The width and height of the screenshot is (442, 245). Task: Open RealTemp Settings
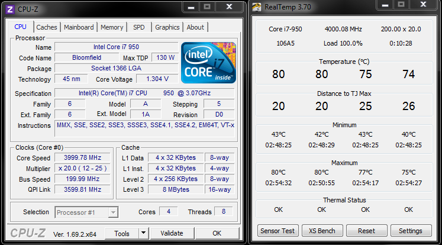(411, 231)
